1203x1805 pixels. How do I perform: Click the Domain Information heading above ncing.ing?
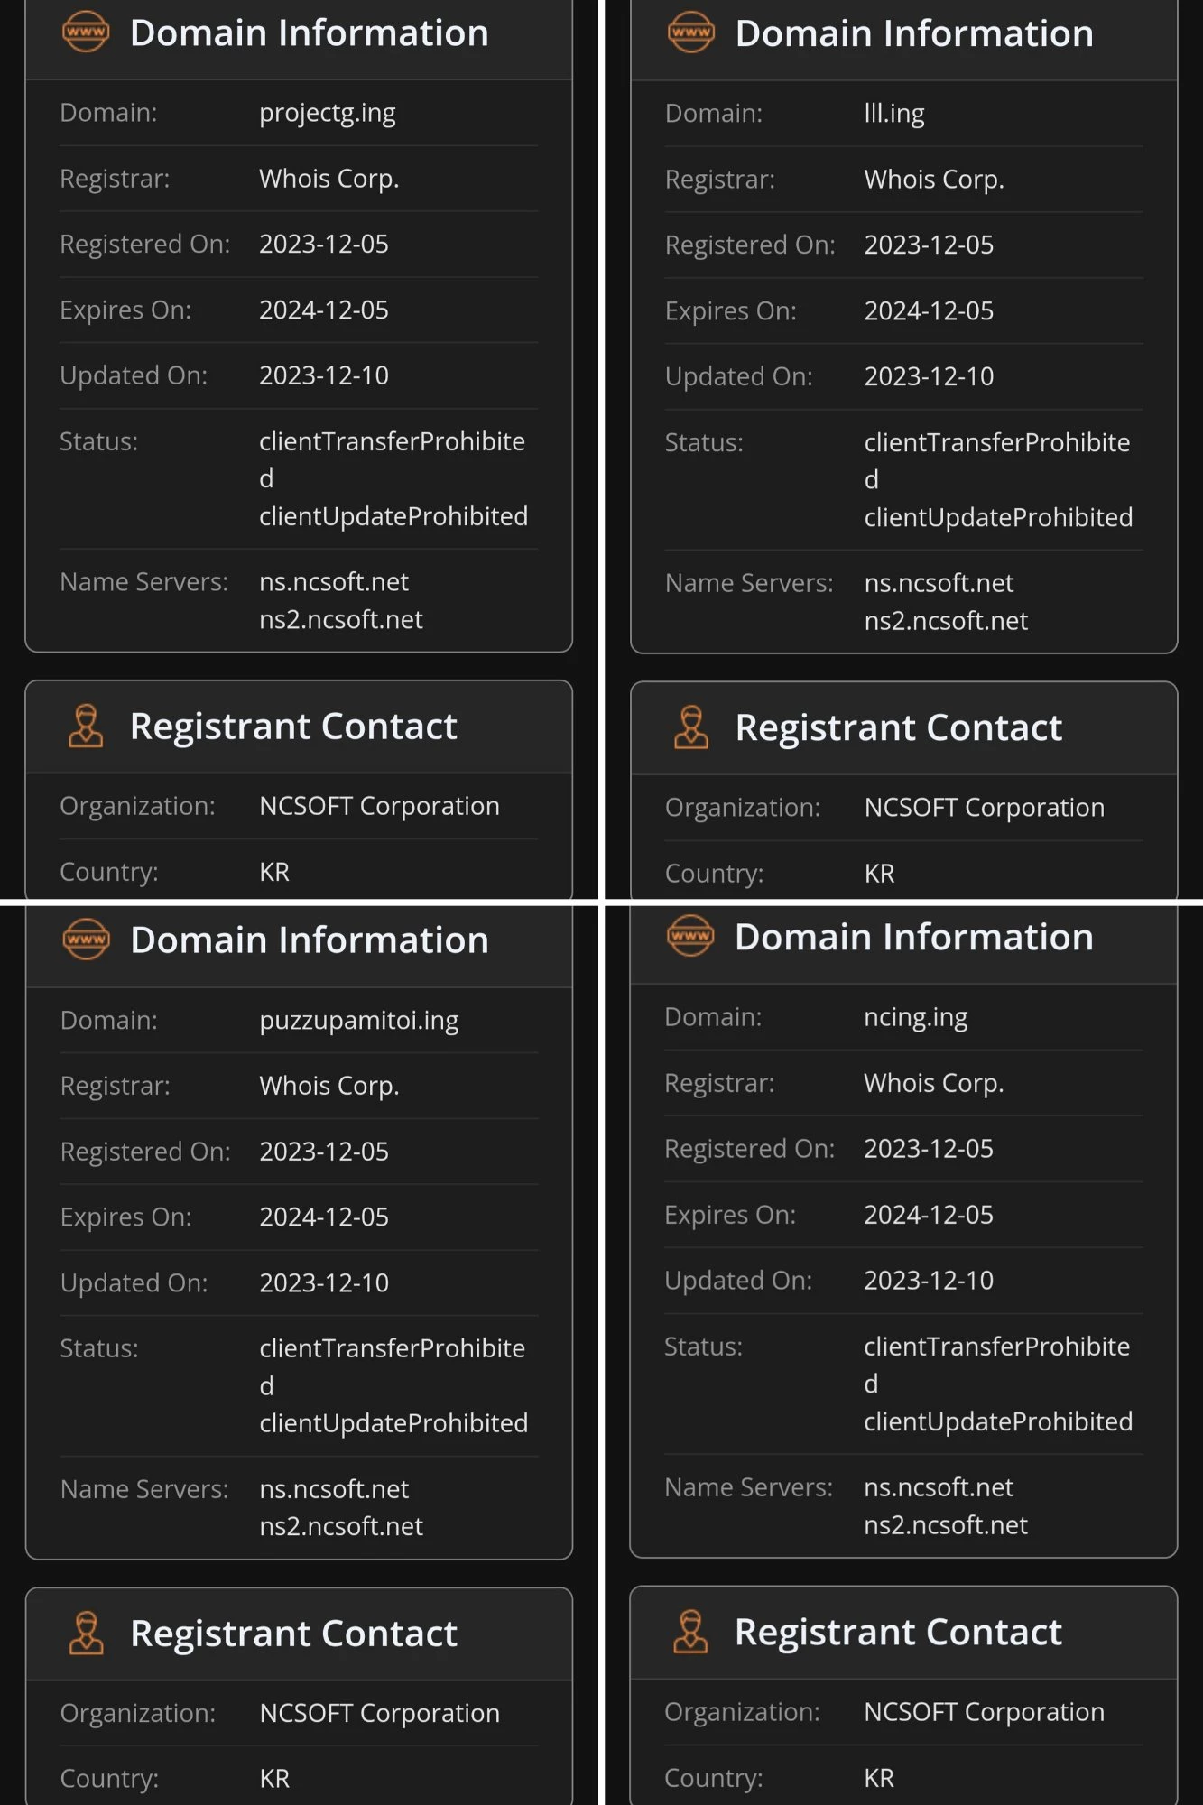point(913,937)
